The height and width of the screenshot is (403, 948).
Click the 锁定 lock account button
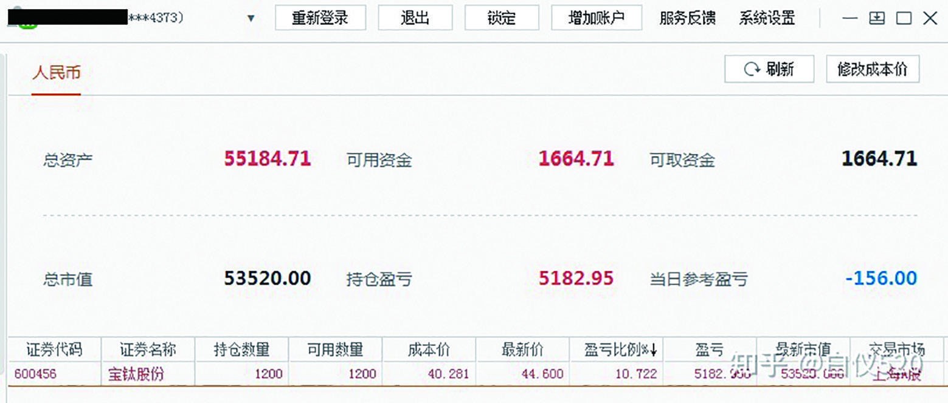[x=502, y=18]
